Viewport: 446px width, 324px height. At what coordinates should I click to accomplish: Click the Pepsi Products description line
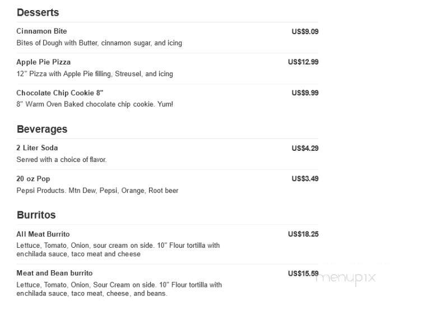[x=97, y=191]
